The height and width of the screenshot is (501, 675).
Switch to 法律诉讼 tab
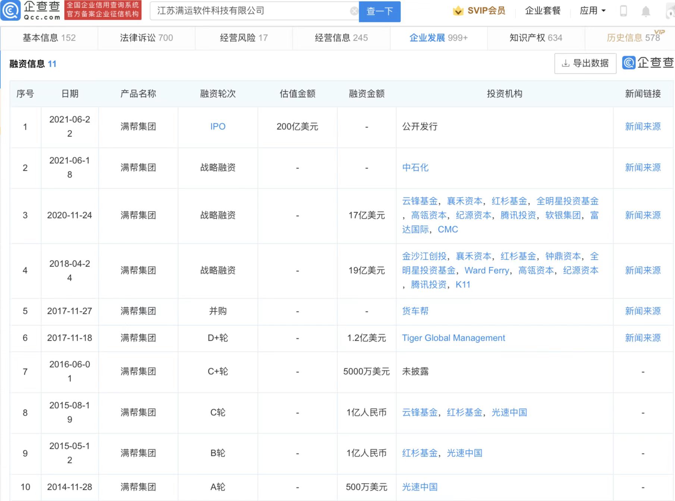pos(147,38)
